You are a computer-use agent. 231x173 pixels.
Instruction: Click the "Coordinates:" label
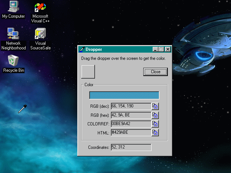click(99, 147)
